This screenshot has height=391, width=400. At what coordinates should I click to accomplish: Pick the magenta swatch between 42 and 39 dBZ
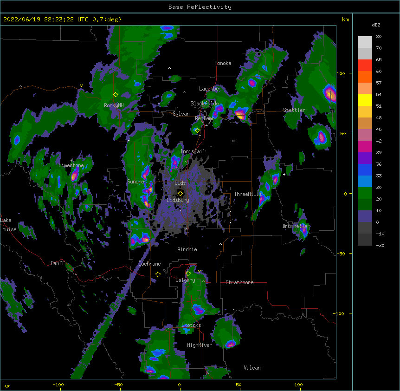(x=365, y=146)
